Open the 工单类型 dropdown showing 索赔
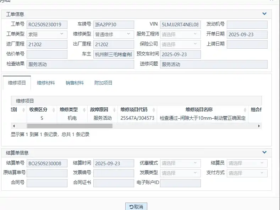The height and width of the screenshot is (210, 280). pos(47,34)
